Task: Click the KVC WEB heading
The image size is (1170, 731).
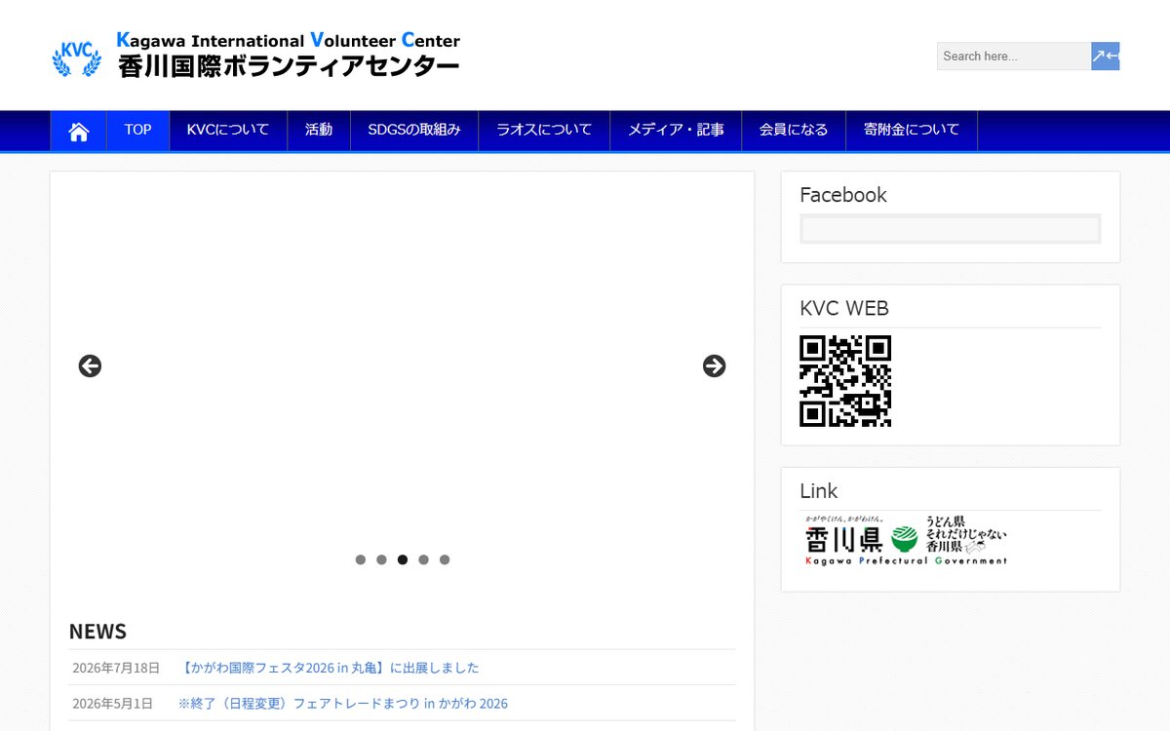Action: click(x=844, y=308)
